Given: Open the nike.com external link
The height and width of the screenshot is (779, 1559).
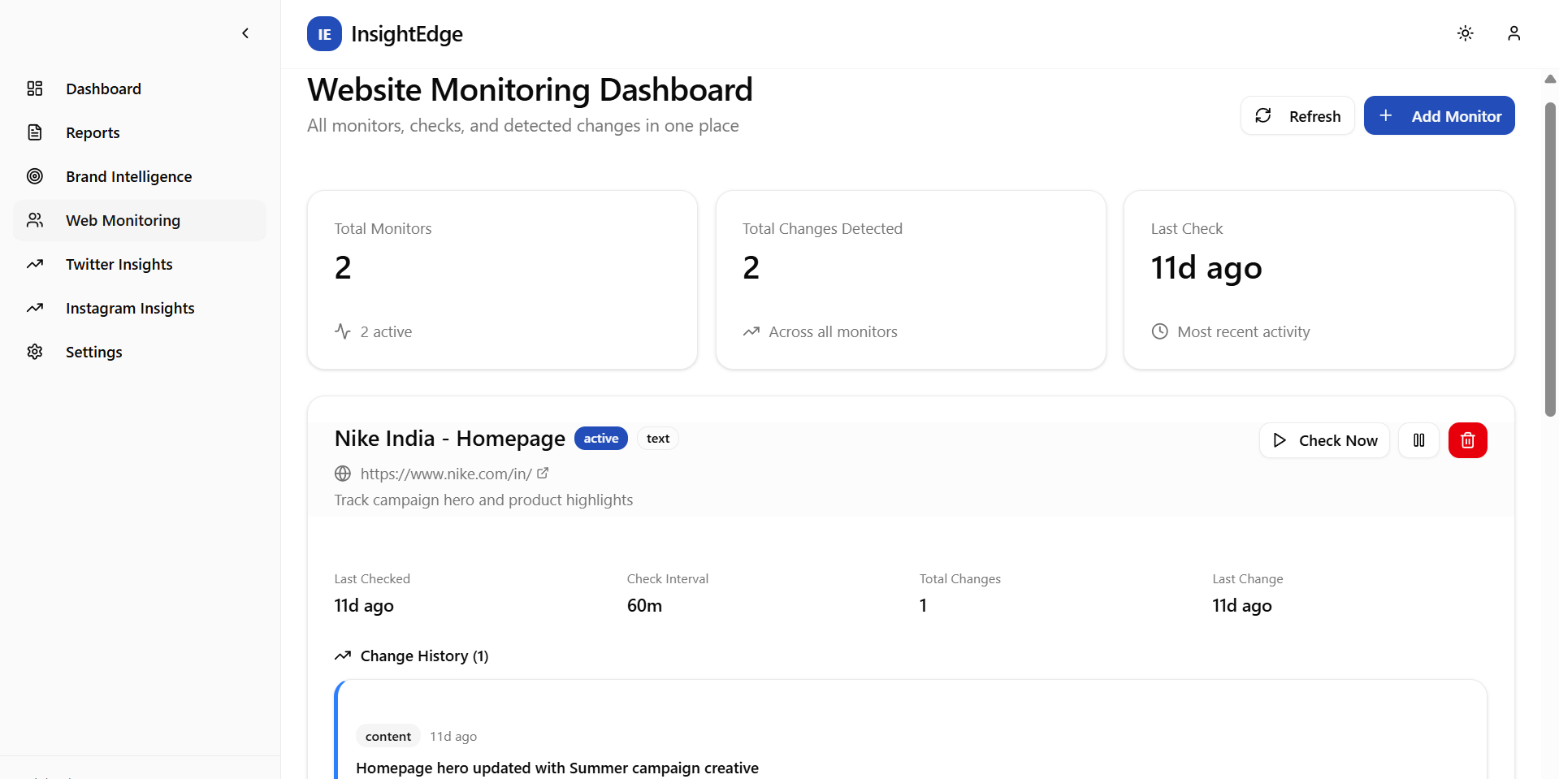Looking at the screenshot, I should click(543, 474).
